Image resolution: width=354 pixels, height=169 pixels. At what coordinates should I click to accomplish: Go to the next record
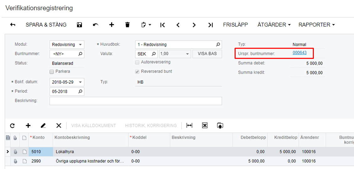tap(194, 25)
